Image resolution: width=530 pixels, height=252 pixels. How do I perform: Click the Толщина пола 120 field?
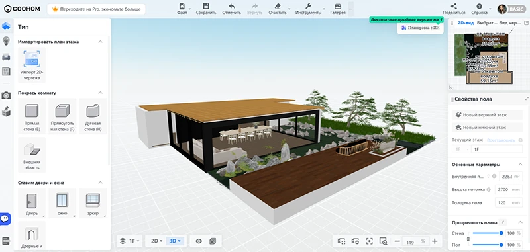coord(508,203)
